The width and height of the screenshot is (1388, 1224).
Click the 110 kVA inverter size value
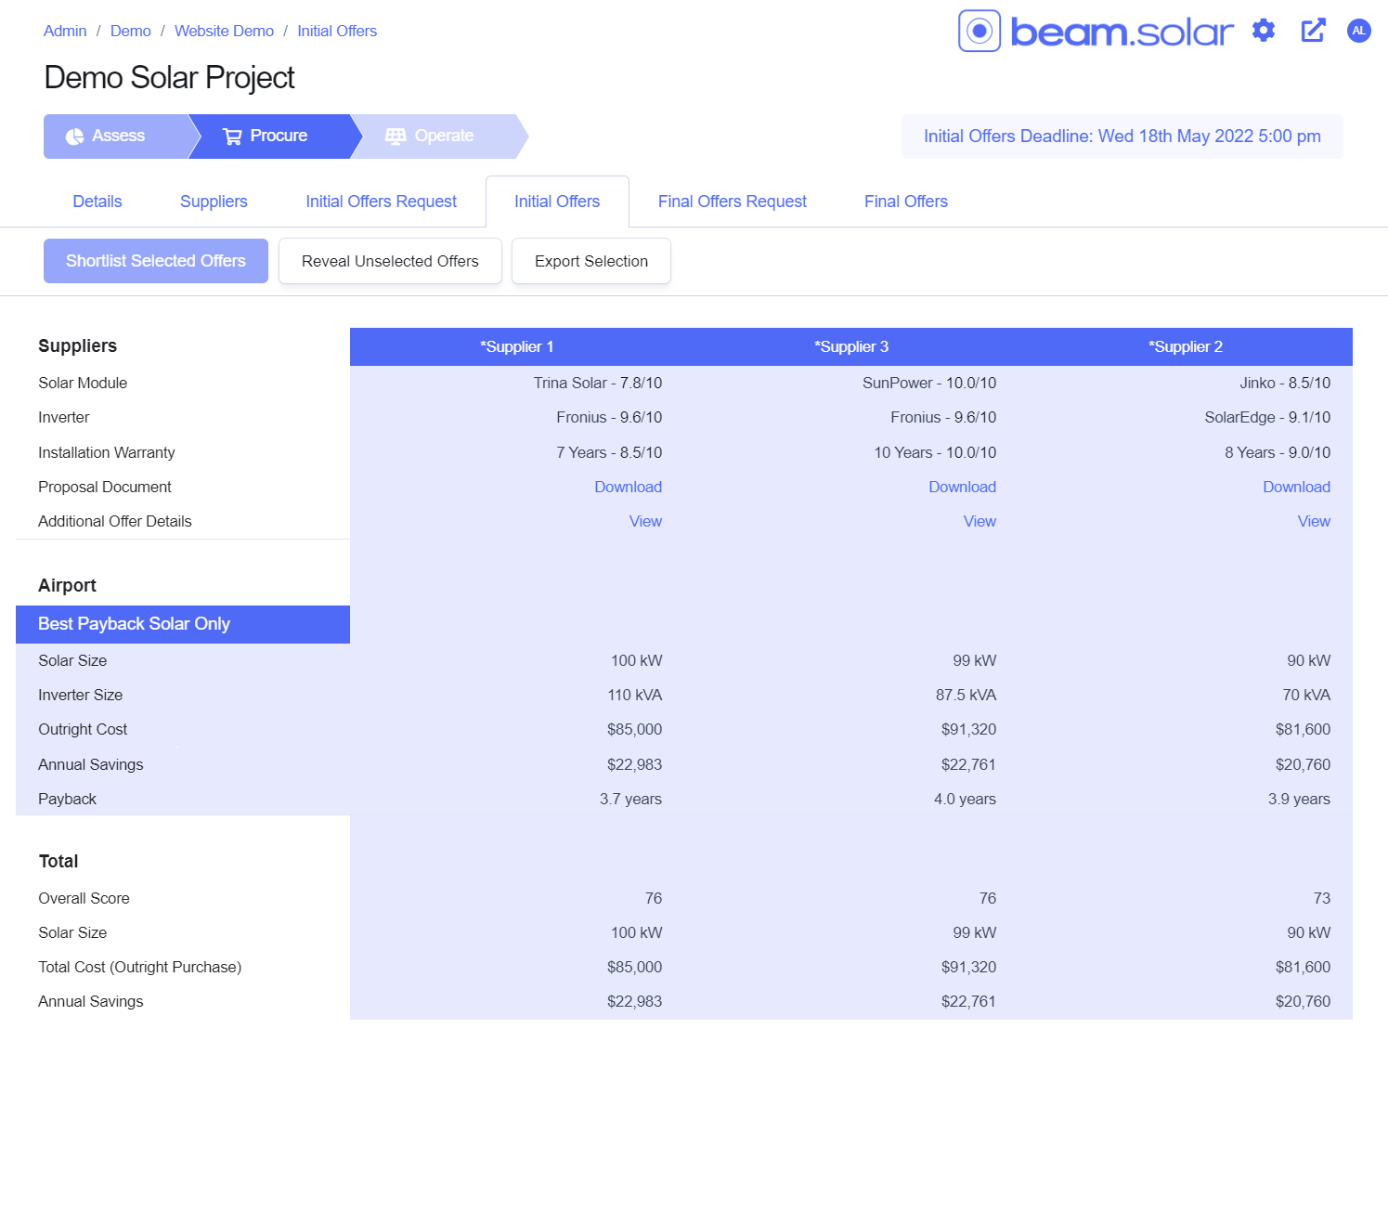(635, 695)
